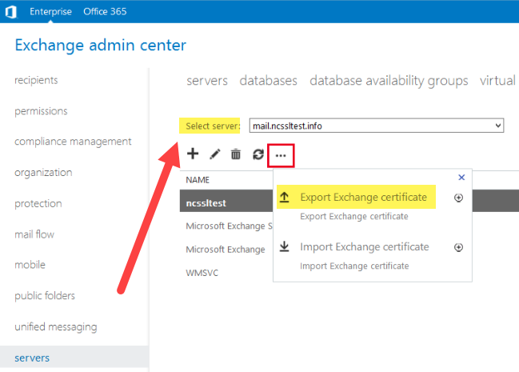519x372 pixels.
Task: Click plus circle next to Export Exchange certificate
Action: [458, 198]
